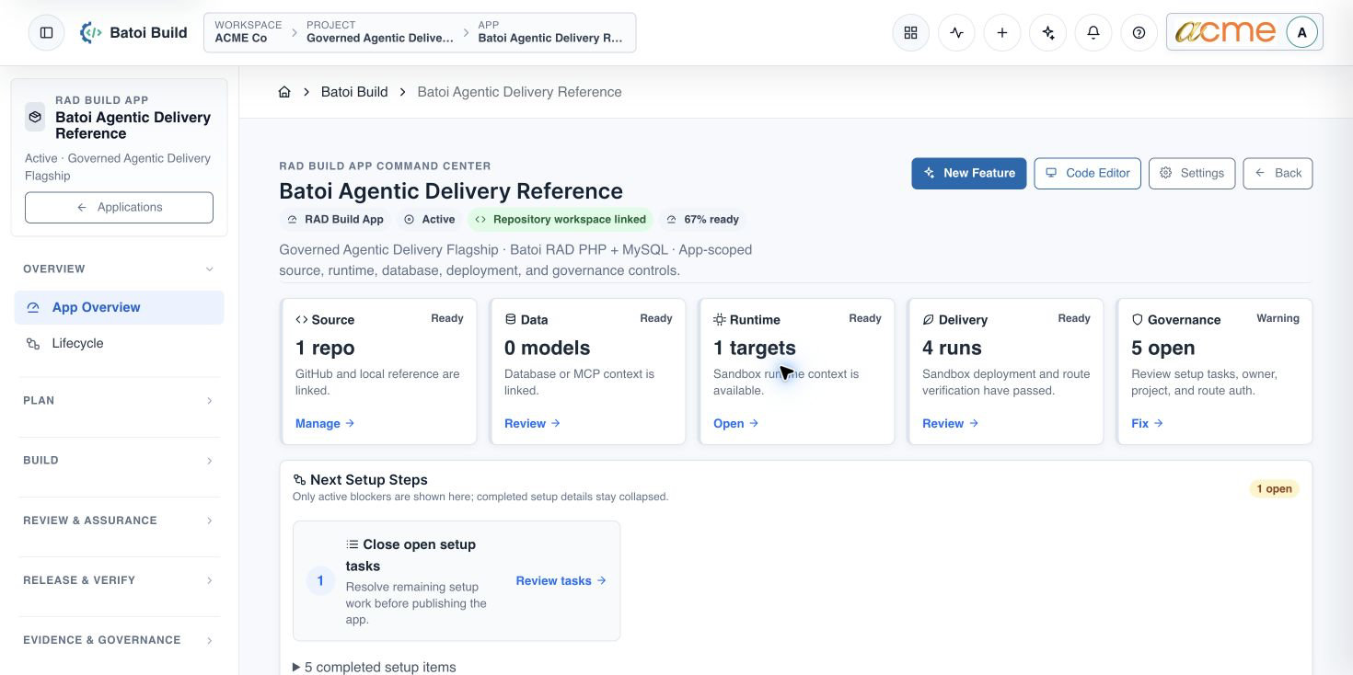Screen dimensions: 1353x675
Task: Open the apps grid icon
Action: point(910,32)
